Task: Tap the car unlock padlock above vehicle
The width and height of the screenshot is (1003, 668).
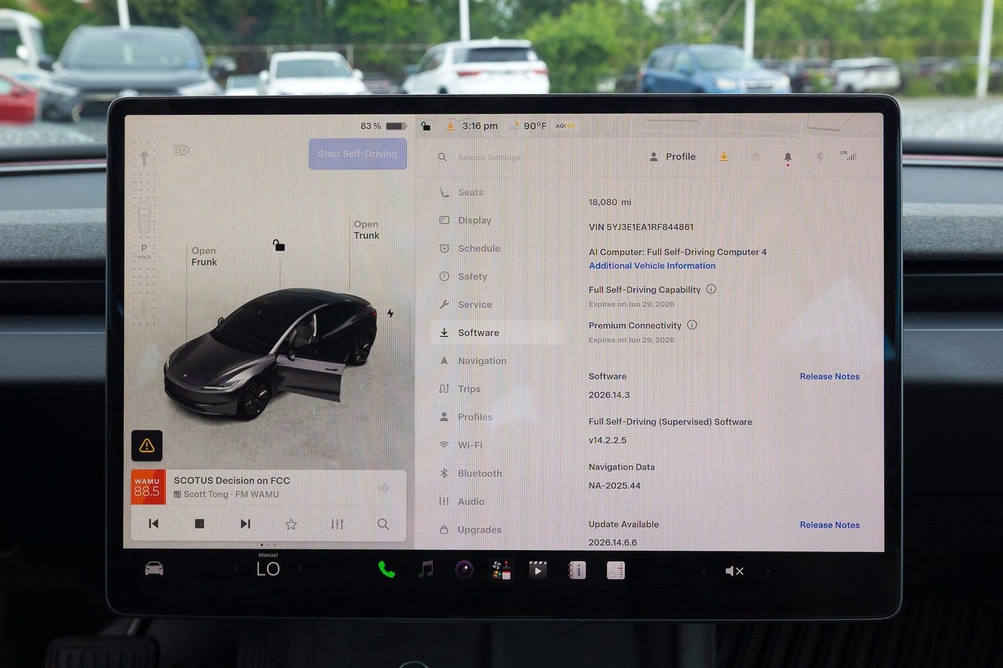Action: point(279,246)
